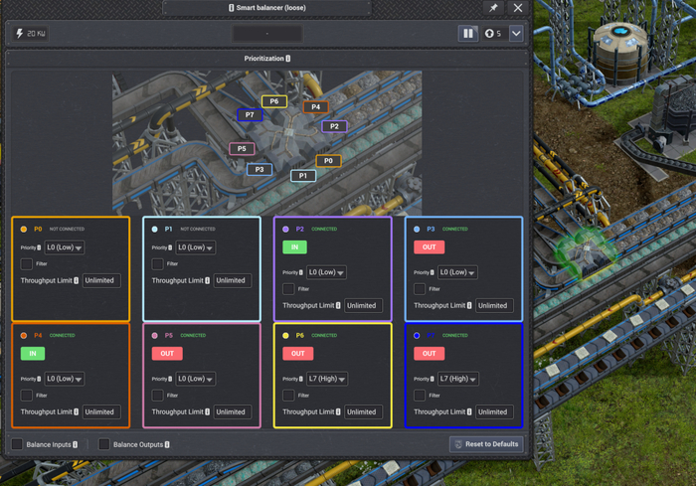Screen dimensions: 696x486
Task: Pause the smart balancer
Action: click(x=467, y=33)
